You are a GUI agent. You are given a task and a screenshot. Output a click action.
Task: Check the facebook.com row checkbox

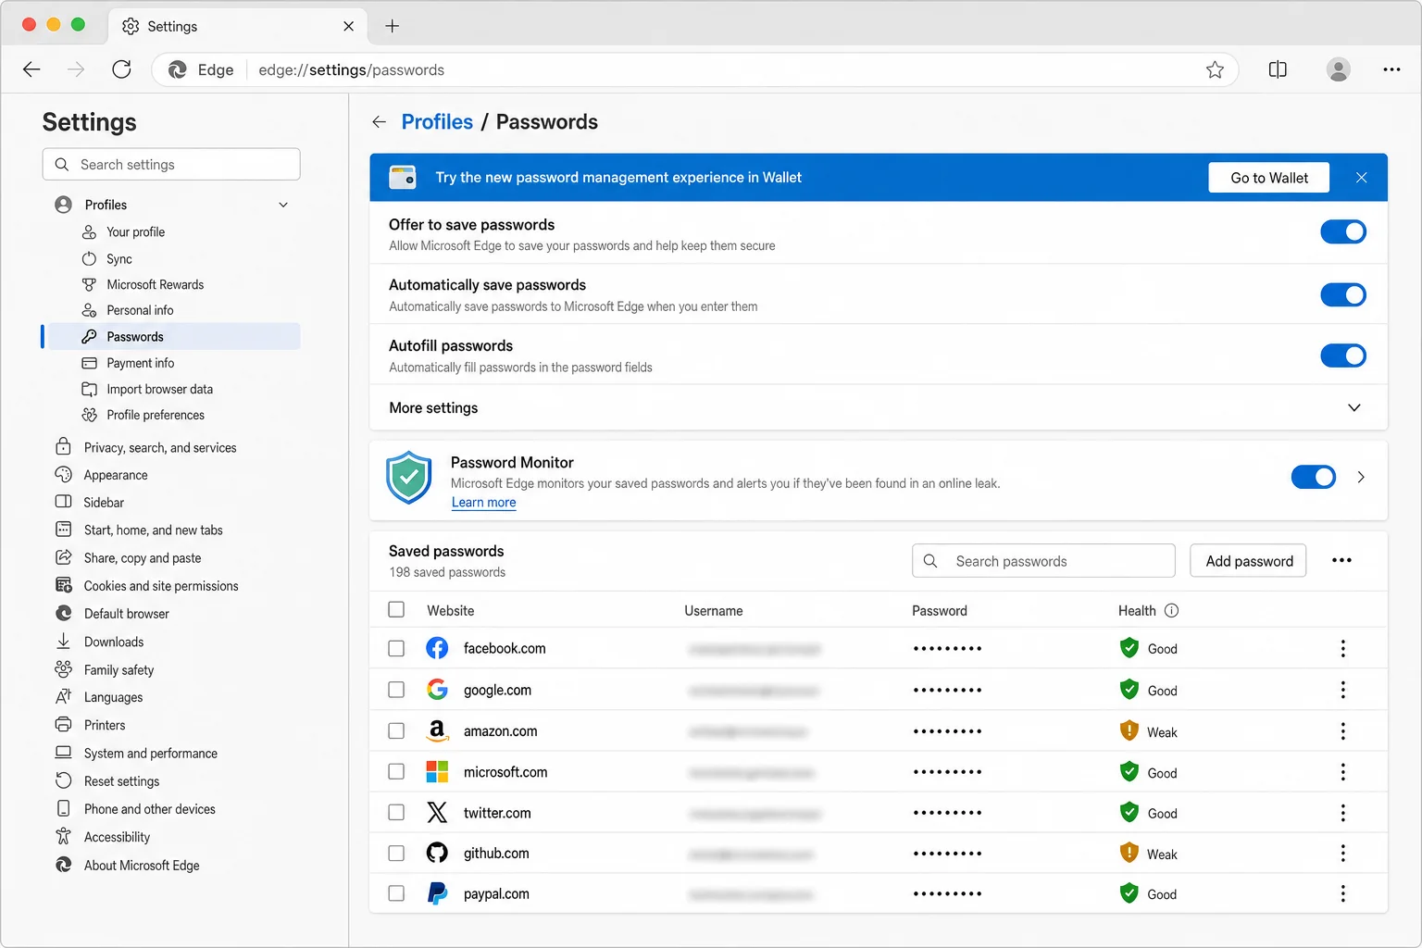396,649
